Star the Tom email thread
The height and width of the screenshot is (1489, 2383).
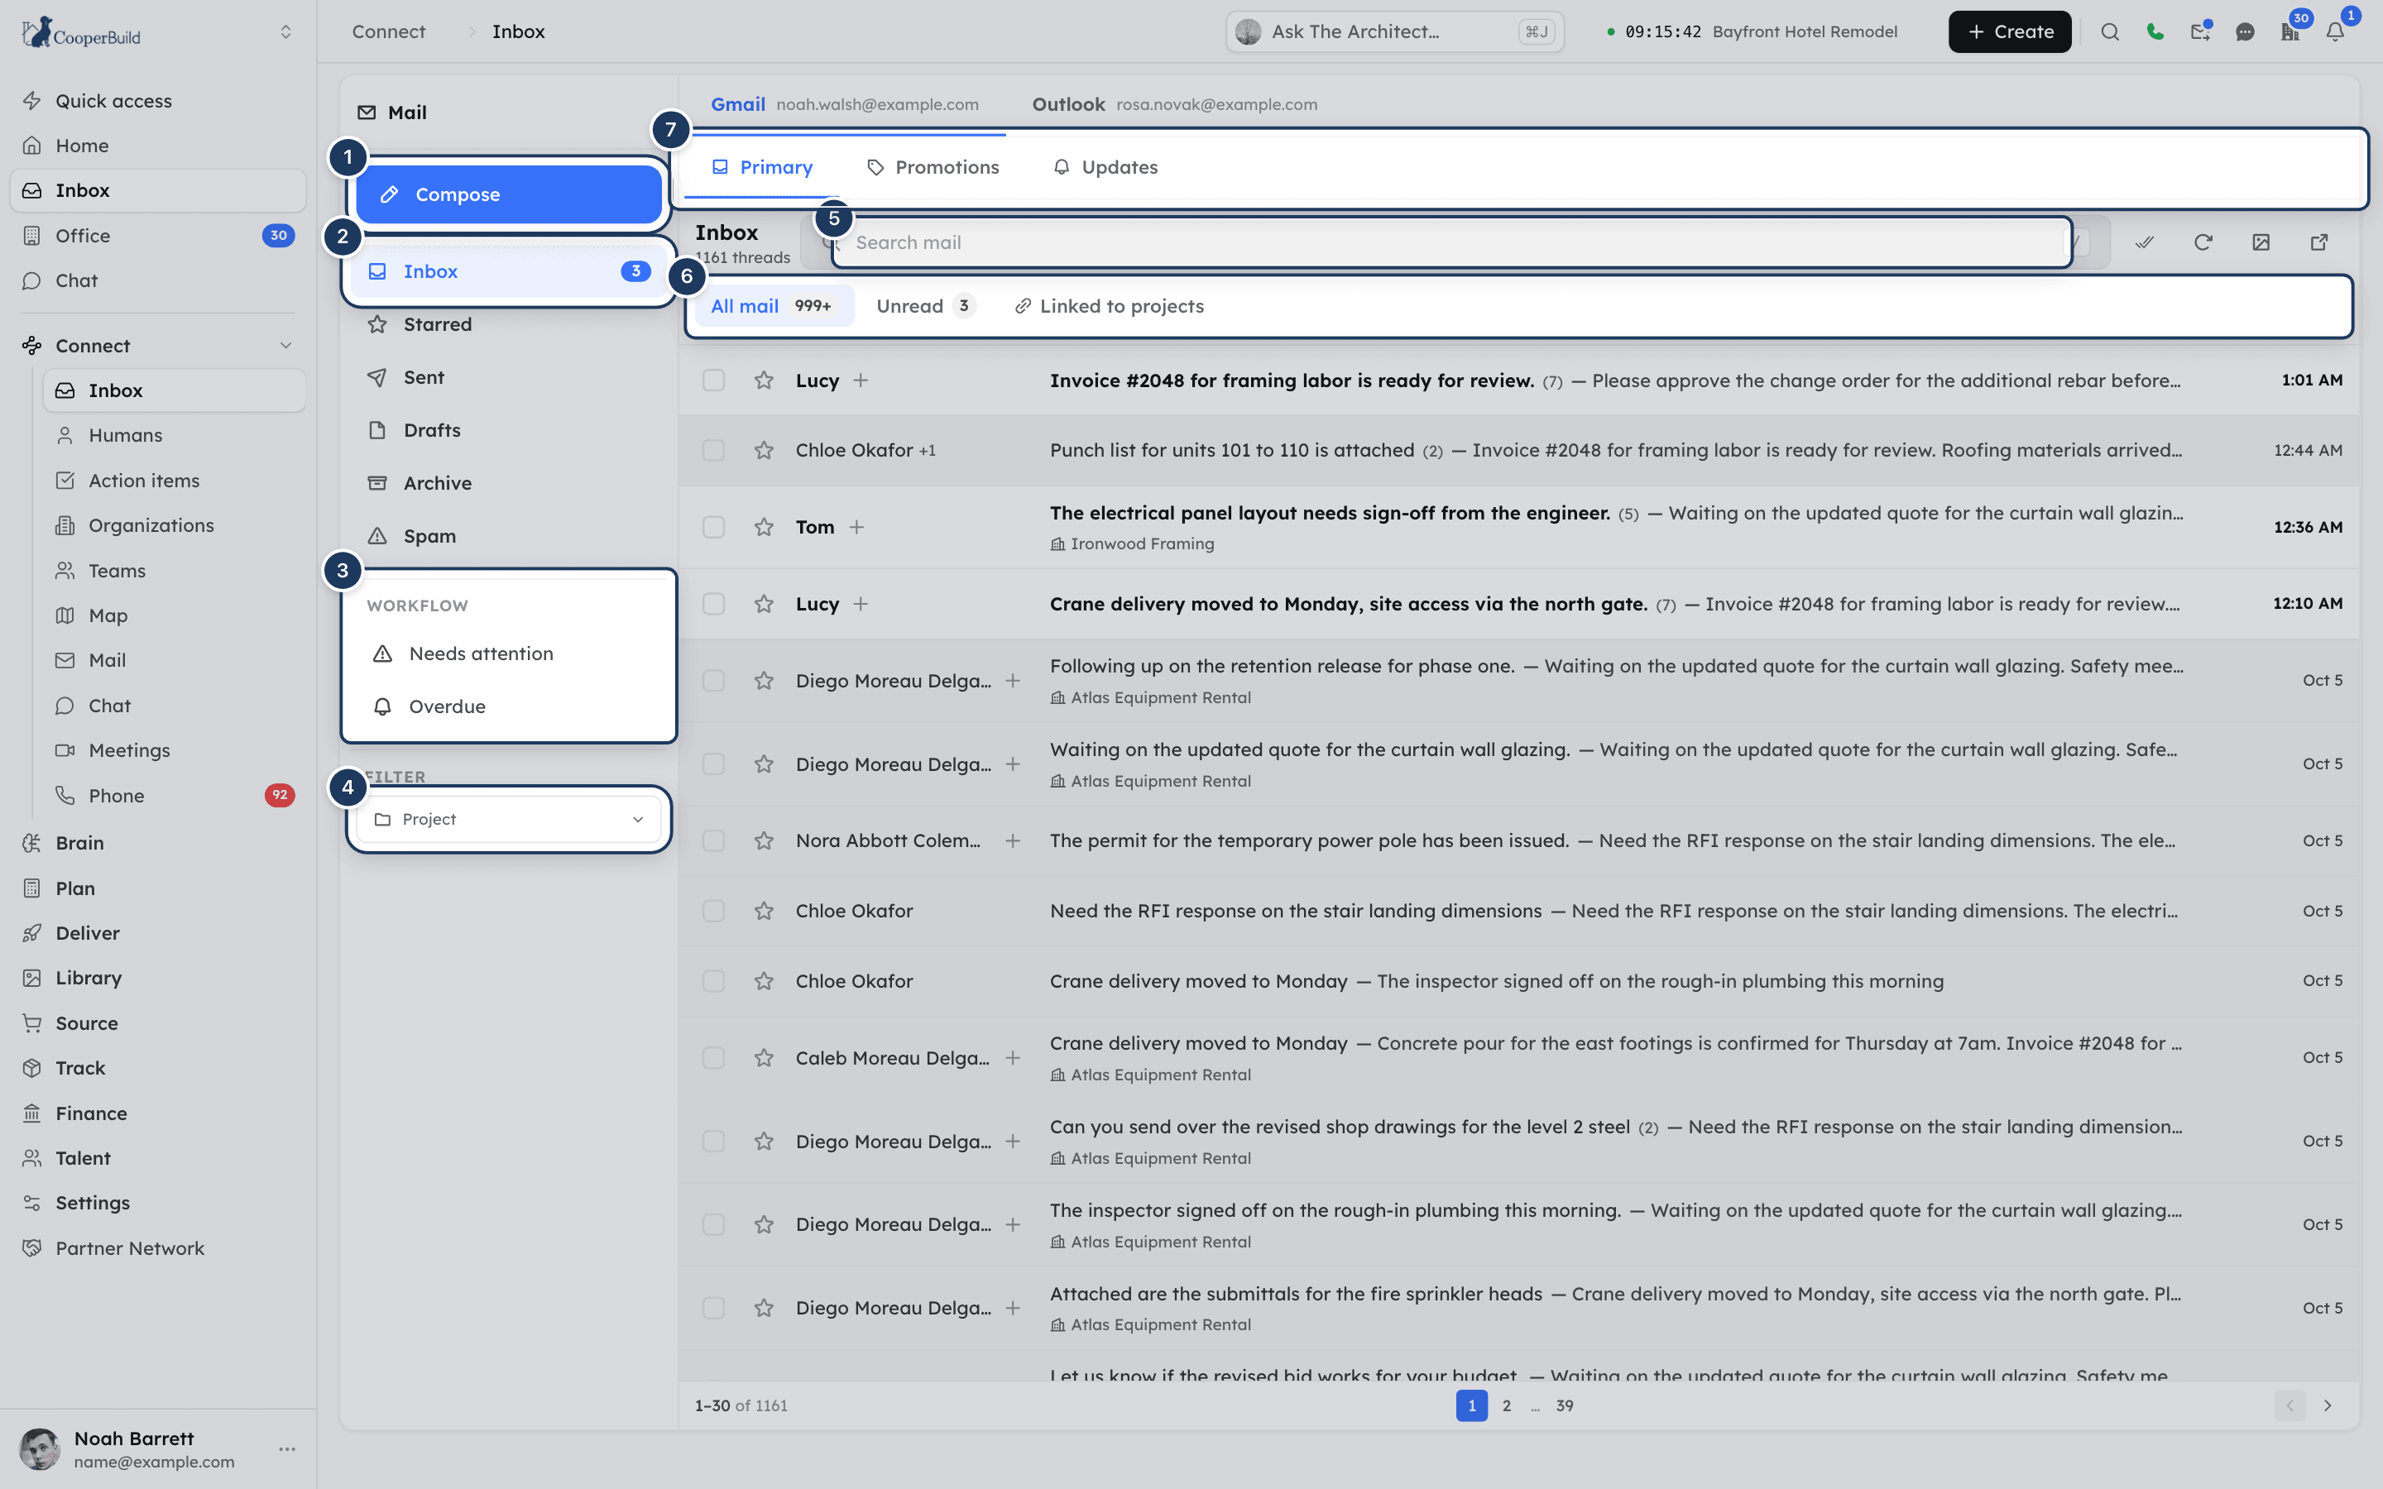(763, 527)
